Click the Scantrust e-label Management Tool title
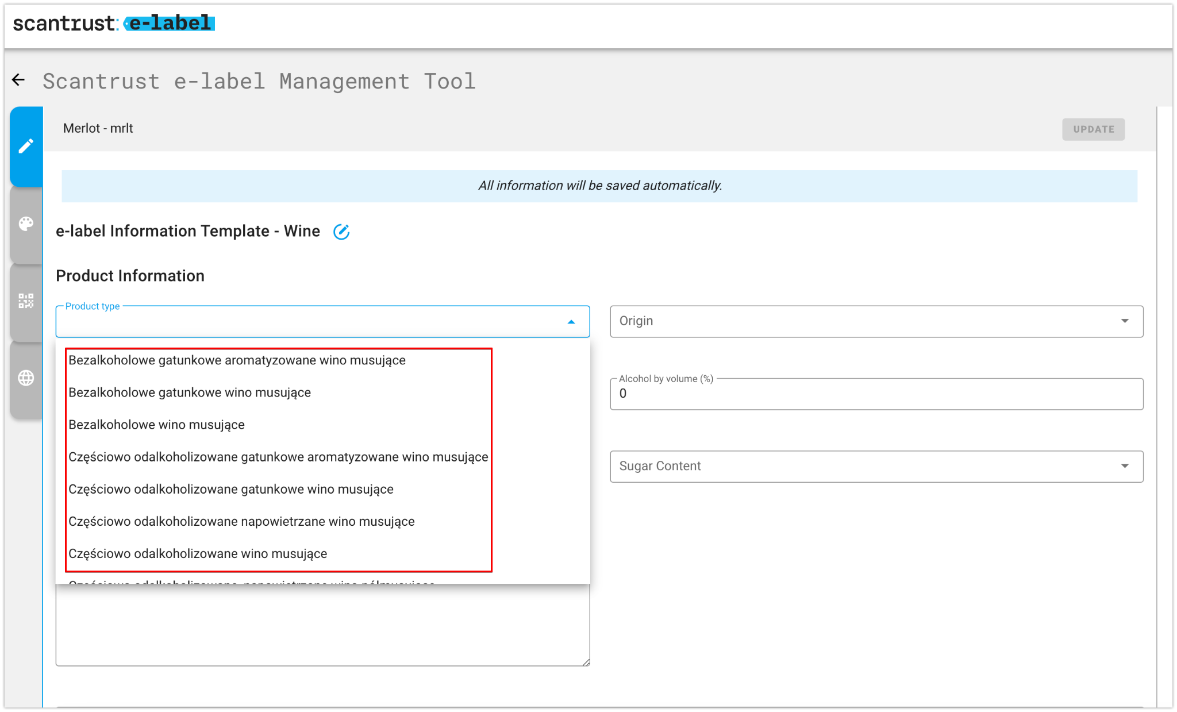Viewport: 1177px width, 712px height. pos(259,81)
